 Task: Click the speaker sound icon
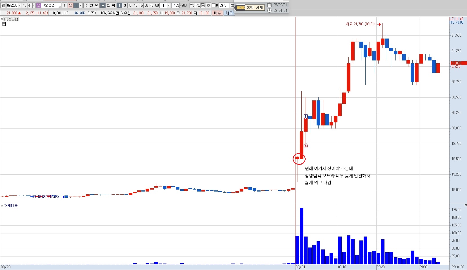coord(30,5)
